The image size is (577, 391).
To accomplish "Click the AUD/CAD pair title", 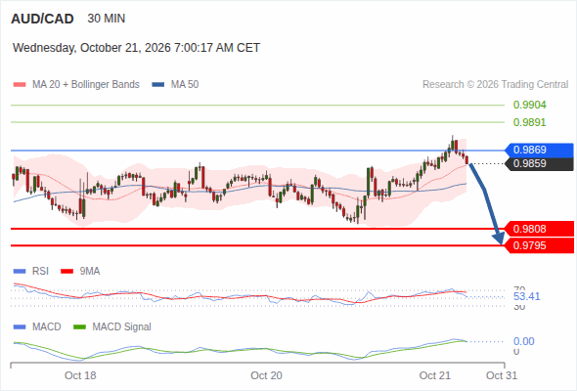I will point(42,19).
